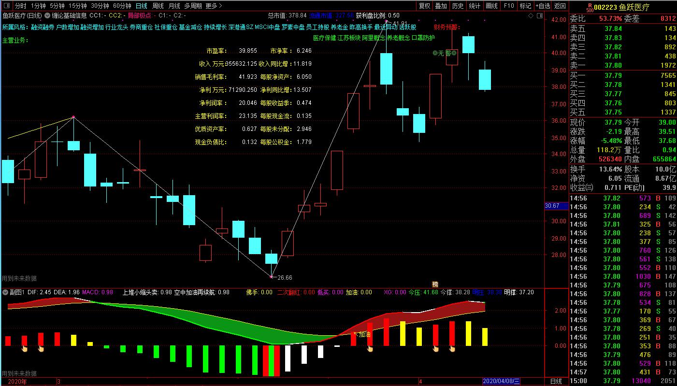Viewport: 677px width, 386px height.
Task: Open the 历史 history button
Action: point(458,6)
